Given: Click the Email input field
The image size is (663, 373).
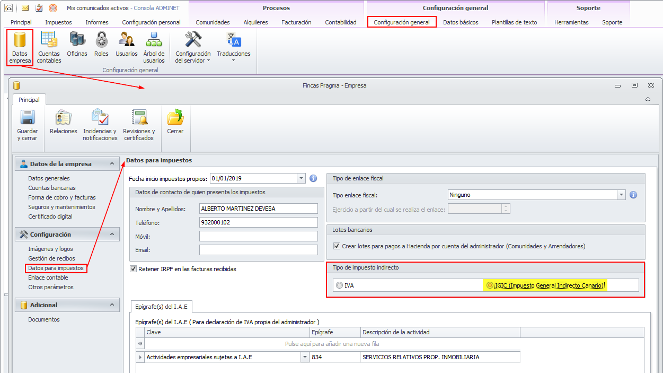Looking at the screenshot, I should click(258, 250).
